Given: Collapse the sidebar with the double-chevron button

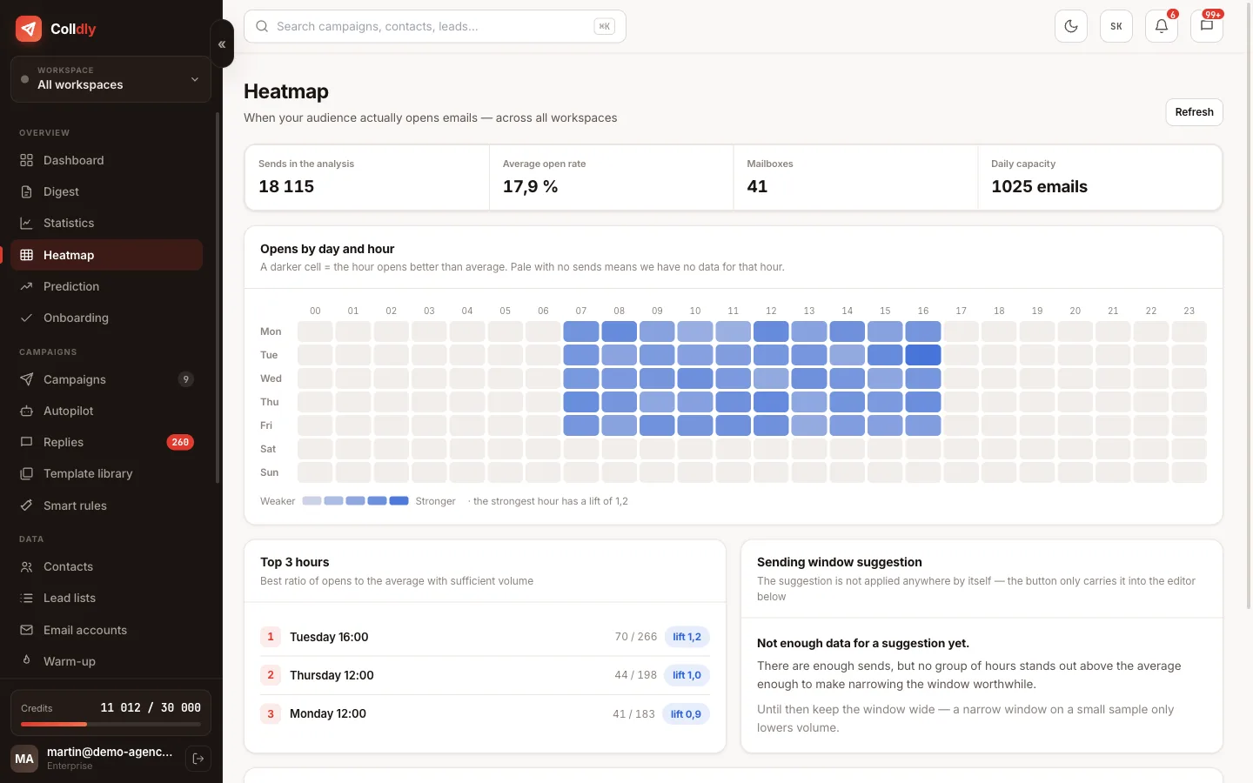Looking at the screenshot, I should coord(222,43).
